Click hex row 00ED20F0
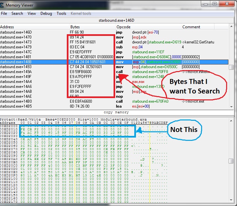Viewport: 237px width, 206px height. click(84, 175)
